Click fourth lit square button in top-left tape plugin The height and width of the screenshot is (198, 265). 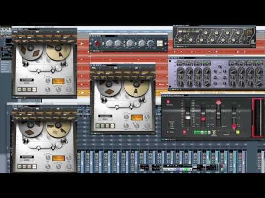pyautogui.click(x=34, y=90)
